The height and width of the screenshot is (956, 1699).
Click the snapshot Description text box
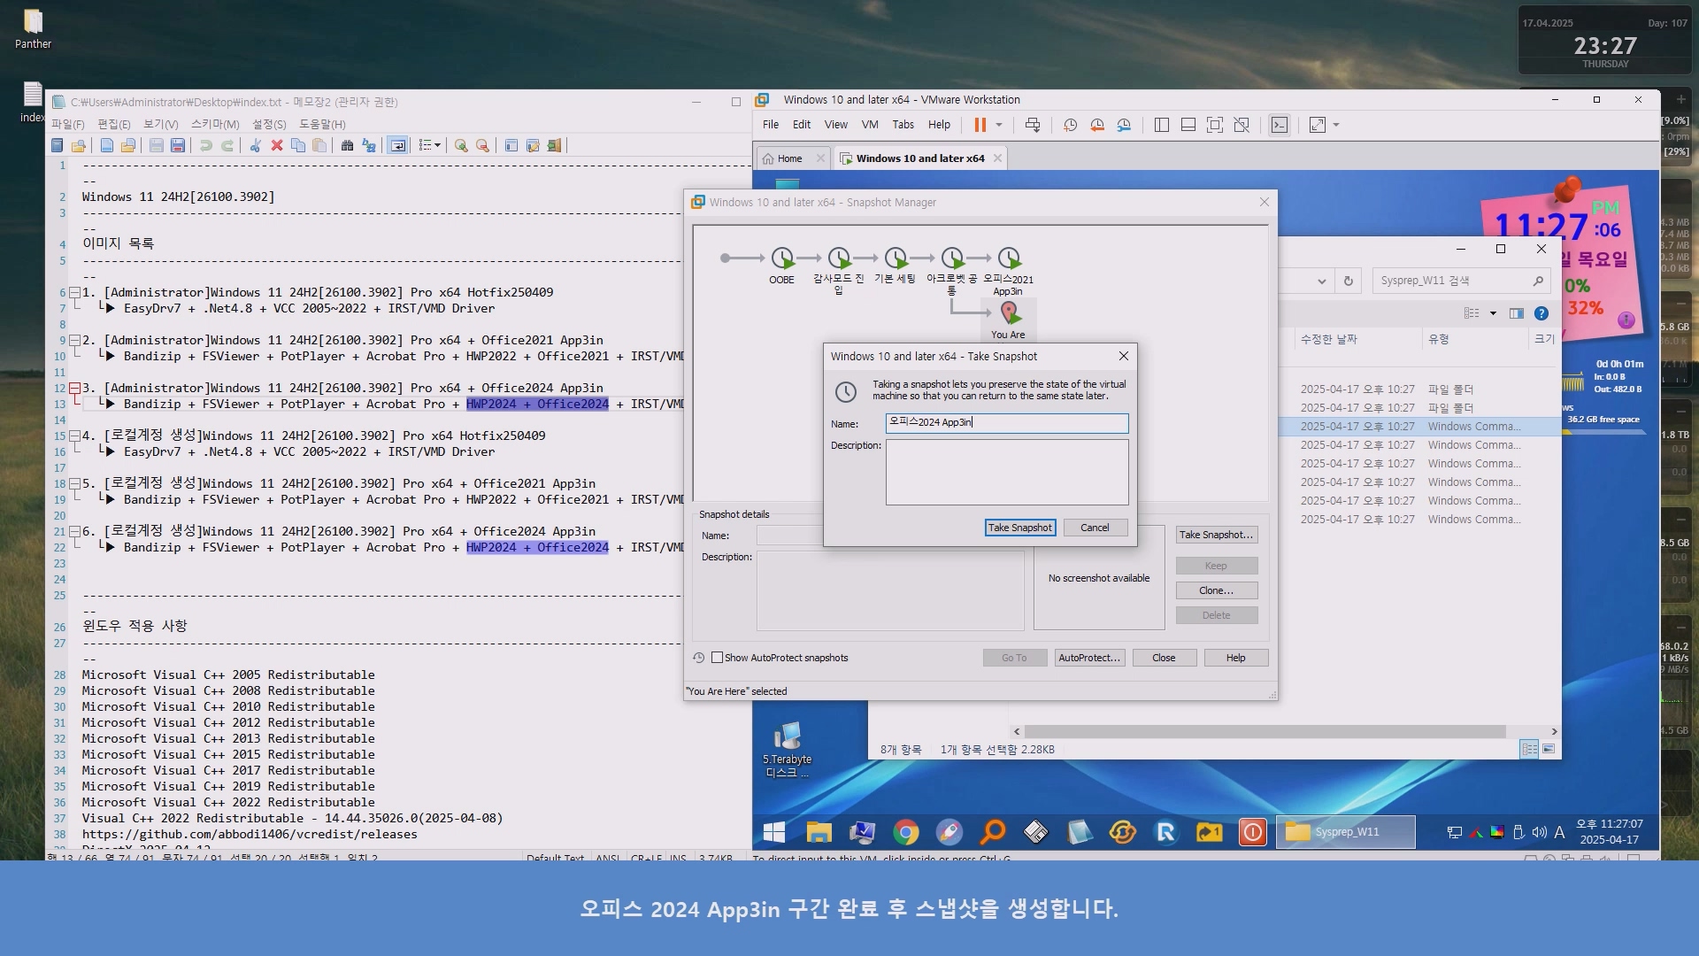(x=1007, y=472)
